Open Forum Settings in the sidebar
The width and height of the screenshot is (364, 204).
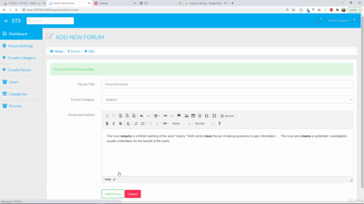coord(21,46)
